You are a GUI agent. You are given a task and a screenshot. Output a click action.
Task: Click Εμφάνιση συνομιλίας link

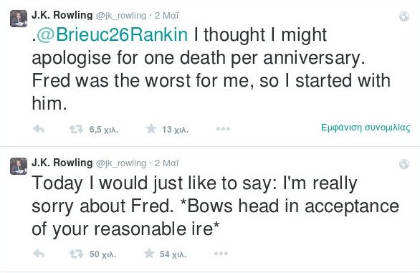366,128
